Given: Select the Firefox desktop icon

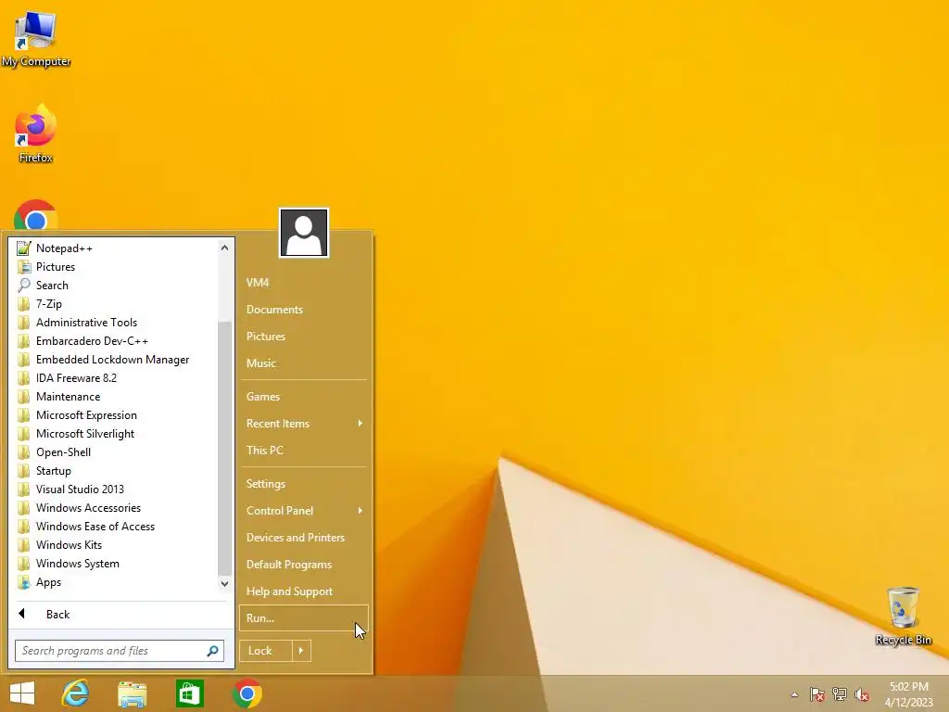Looking at the screenshot, I should point(36,133).
